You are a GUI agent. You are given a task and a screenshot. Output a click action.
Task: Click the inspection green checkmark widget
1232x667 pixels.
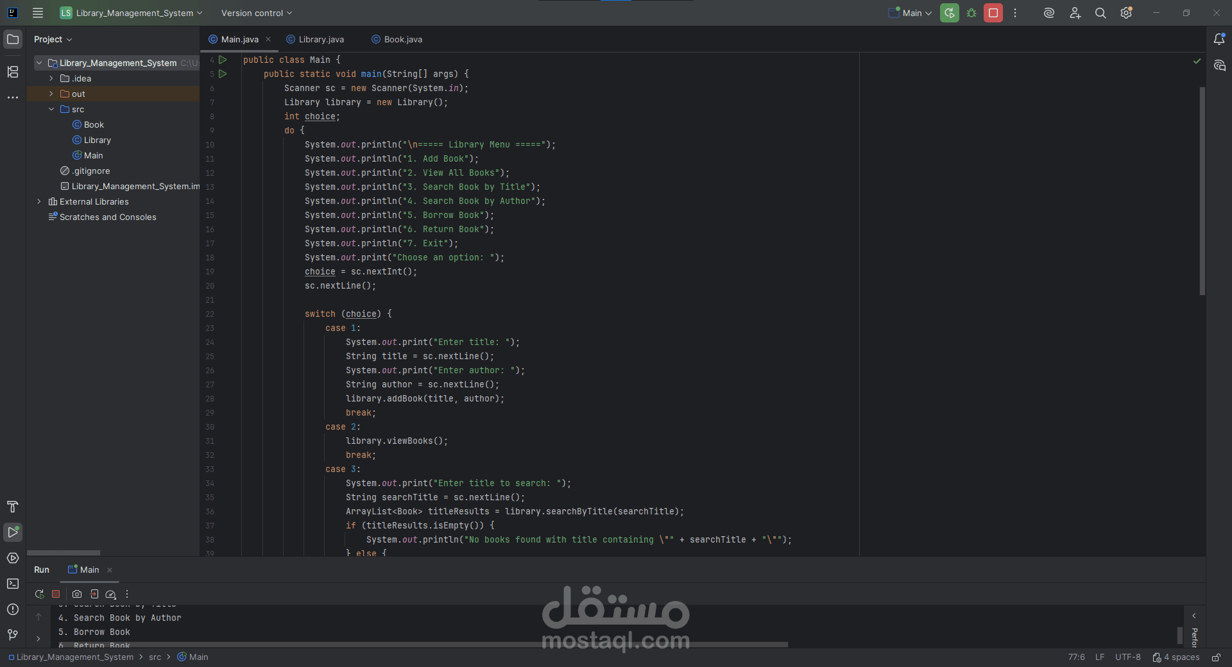pos(1197,61)
